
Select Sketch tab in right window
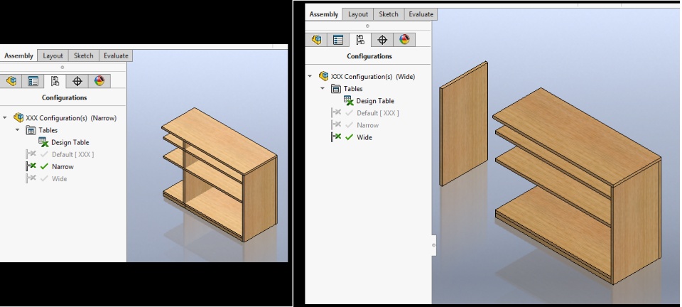tap(389, 14)
